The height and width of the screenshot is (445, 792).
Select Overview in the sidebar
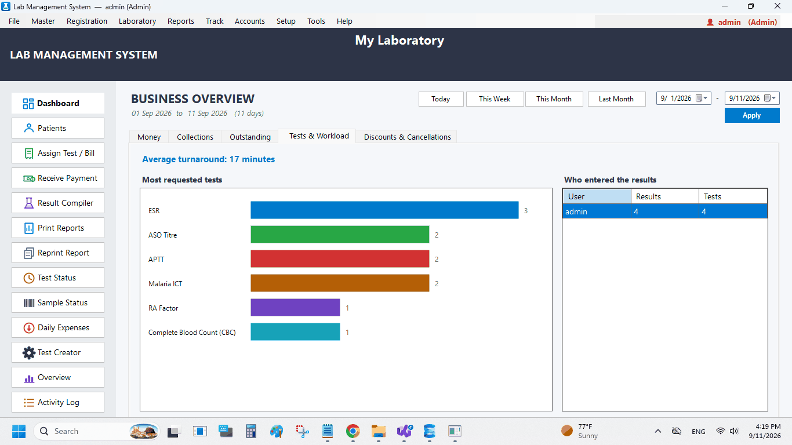click(58, 377)
